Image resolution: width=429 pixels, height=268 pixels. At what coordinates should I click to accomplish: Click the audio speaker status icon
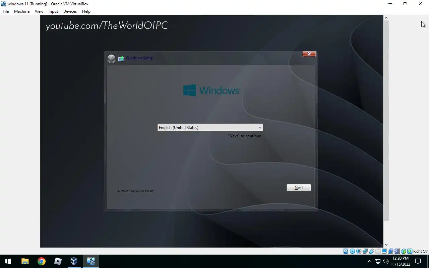coord(359,251)
